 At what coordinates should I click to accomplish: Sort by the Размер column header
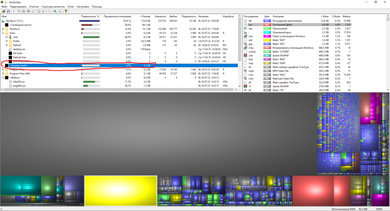(144, 17)
